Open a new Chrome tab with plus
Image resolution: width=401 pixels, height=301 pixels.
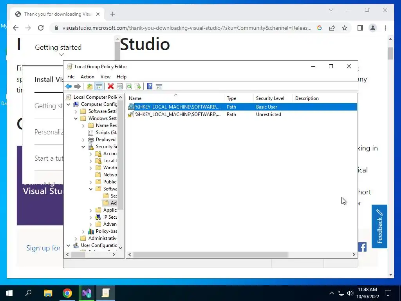coord(113,14)
